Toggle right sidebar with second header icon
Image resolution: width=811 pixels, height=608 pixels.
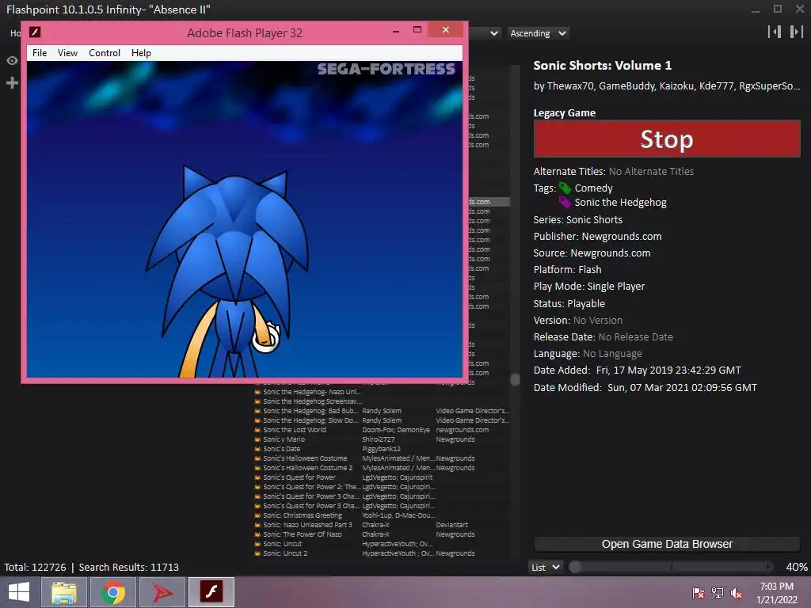click(x=797, y=32)
